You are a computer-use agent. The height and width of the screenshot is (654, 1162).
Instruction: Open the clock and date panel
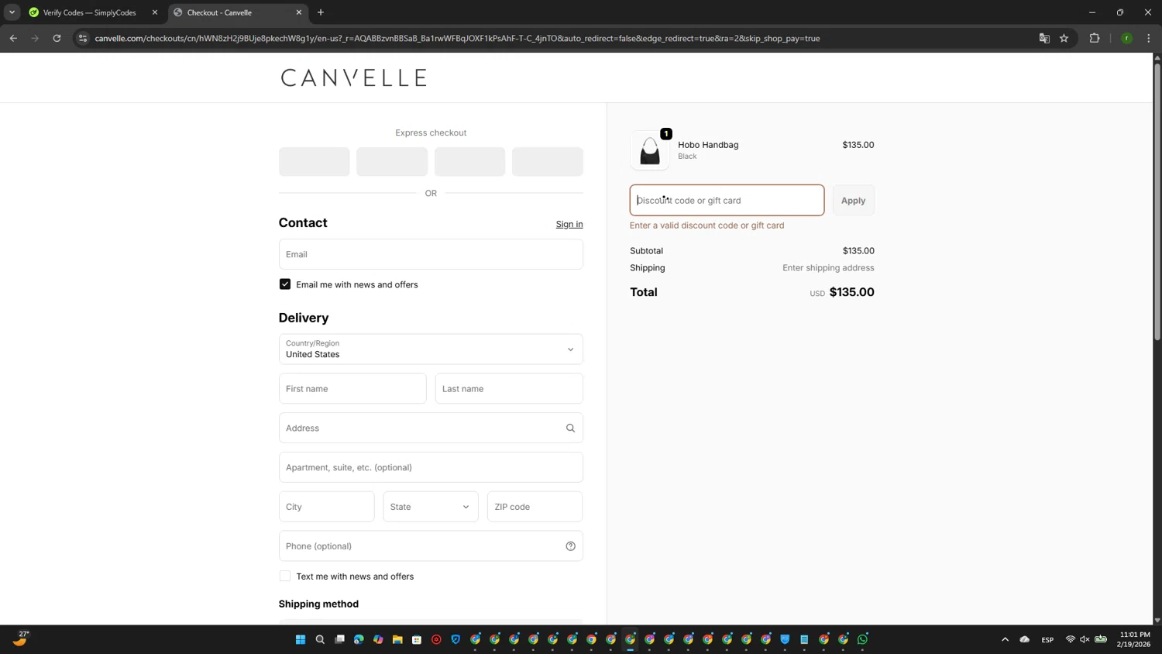(1134, 639)
